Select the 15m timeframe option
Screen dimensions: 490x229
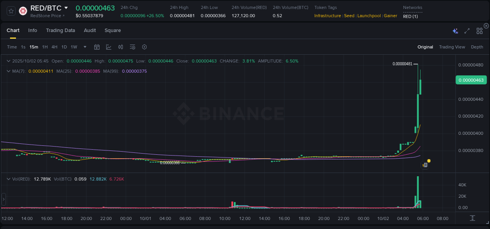(x=34, y=47)
